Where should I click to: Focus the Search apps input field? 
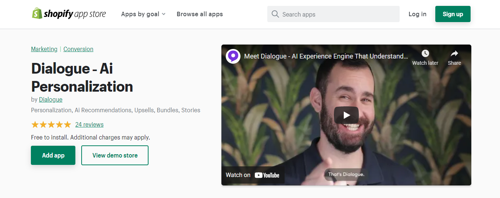tap(338, 14)
